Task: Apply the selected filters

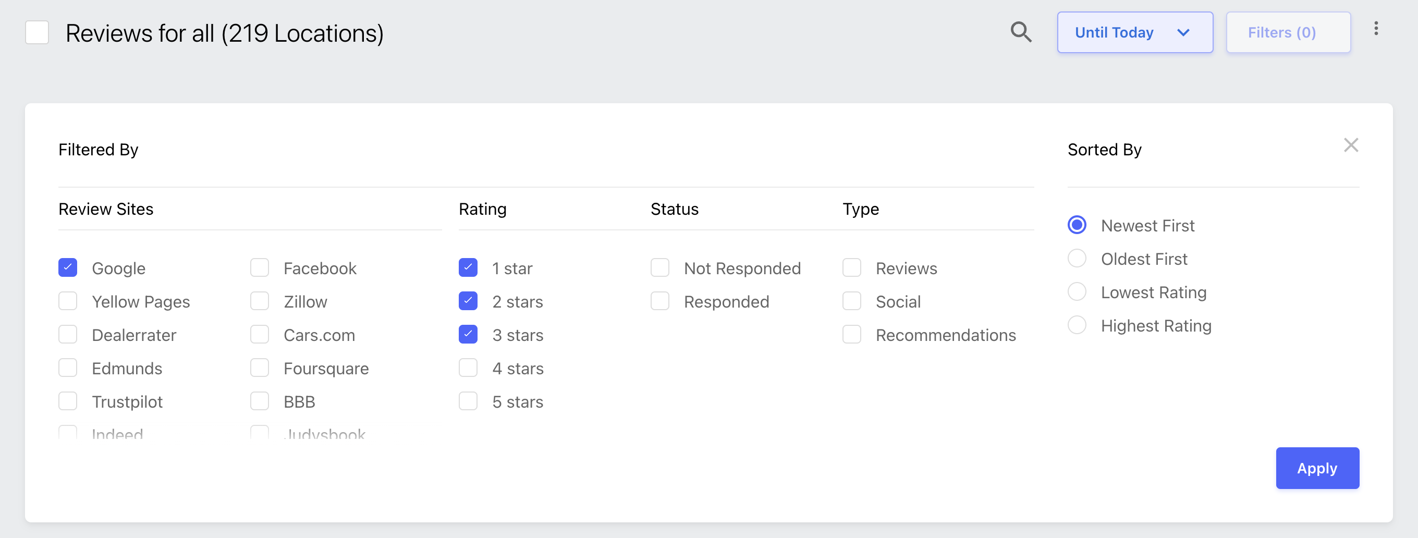Action: 1317,468
